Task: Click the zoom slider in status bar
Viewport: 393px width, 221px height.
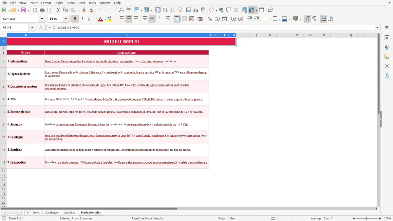Action: 366,218
